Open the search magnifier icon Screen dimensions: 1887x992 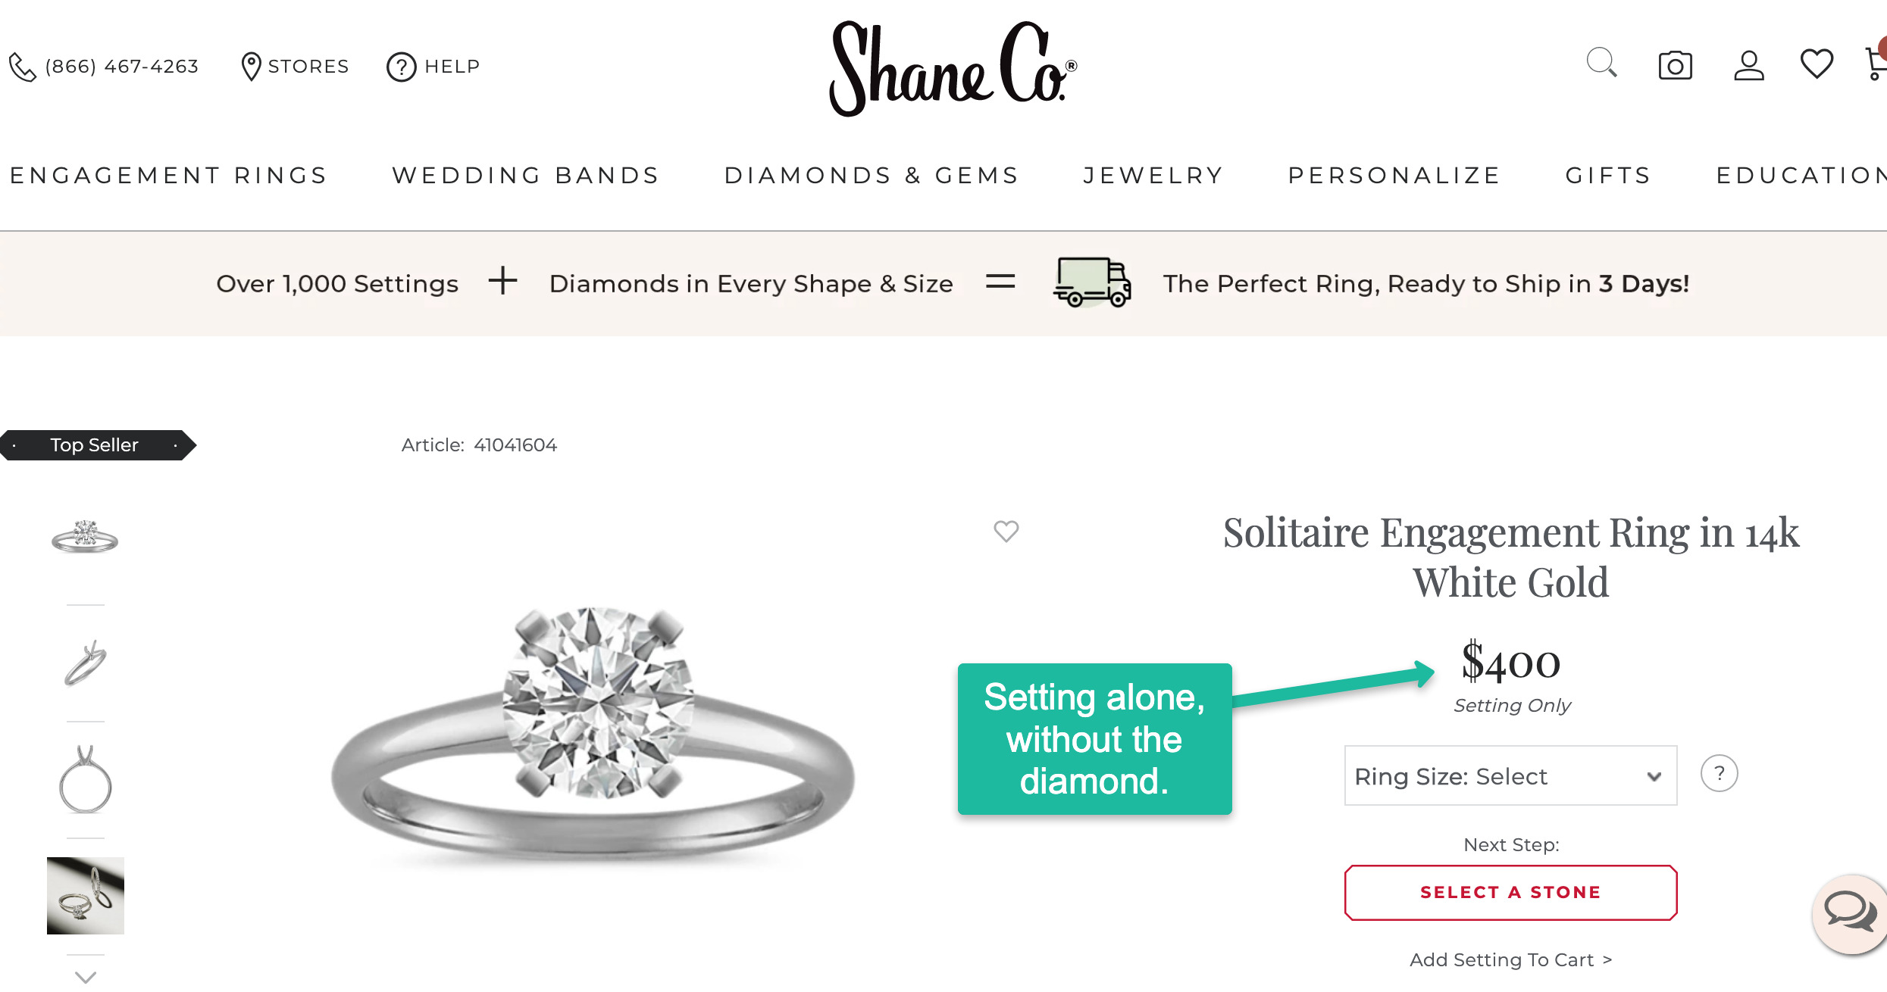click(1601, 64)
